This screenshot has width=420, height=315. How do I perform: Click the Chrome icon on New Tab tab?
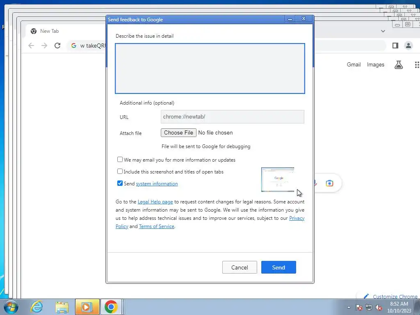(34, 31)
